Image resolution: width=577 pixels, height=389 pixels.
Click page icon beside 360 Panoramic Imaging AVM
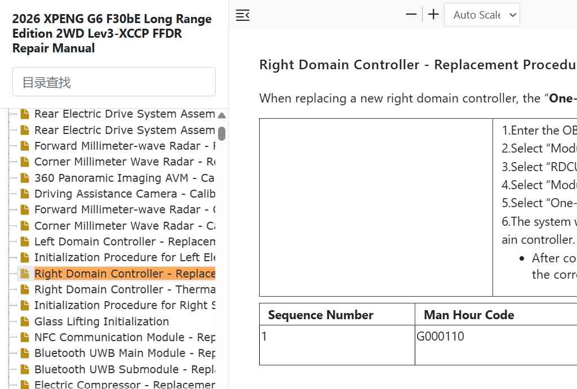pyautogui.click(x=25, y=177)
